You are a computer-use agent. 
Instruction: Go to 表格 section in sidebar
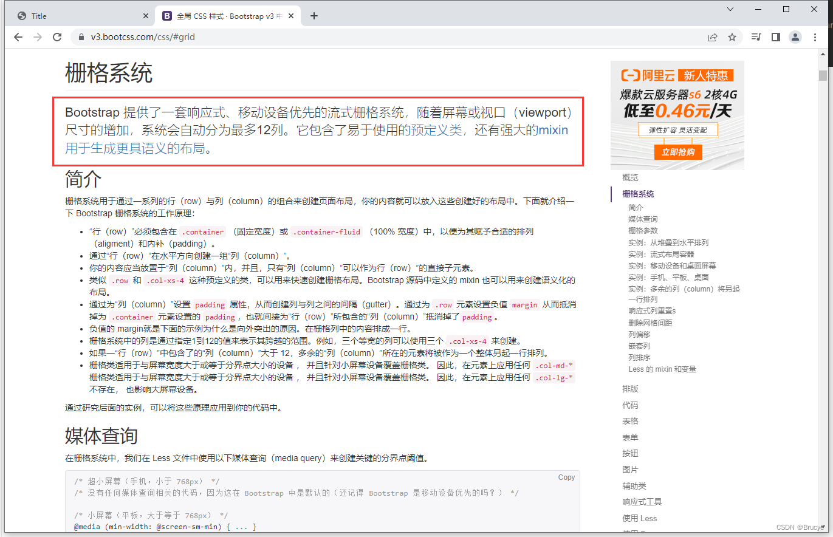click(x=630, y=421)
